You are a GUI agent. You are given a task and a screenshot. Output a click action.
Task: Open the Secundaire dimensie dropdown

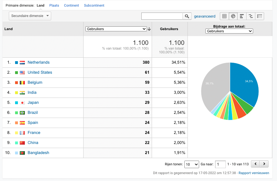click(30, 16)
